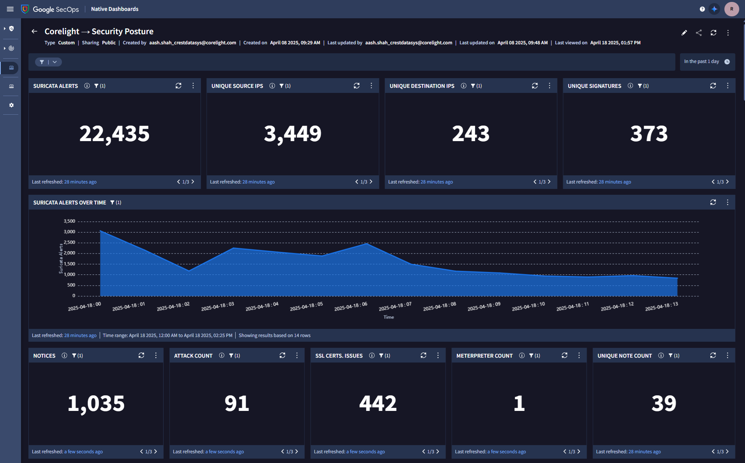Open the help question mark icon
Image resolution: width=745 pixels, height=463 pixels.
[702, 9]
